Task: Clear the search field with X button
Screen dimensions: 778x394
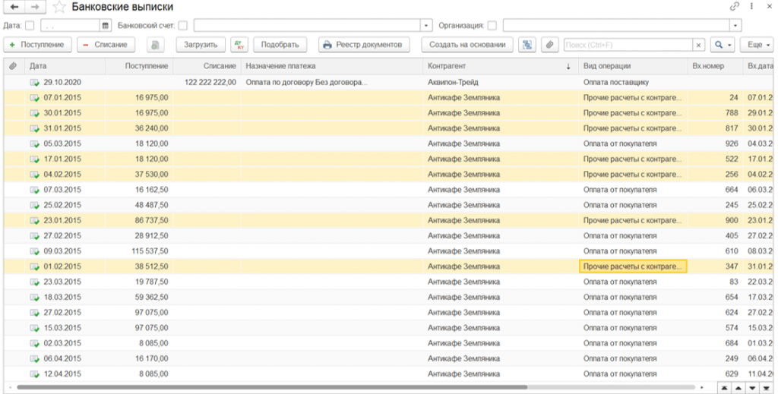Action: pos(699,45)
